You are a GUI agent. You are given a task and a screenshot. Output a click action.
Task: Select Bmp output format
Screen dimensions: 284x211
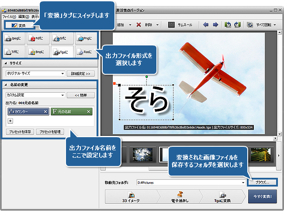tap(38, 52)
